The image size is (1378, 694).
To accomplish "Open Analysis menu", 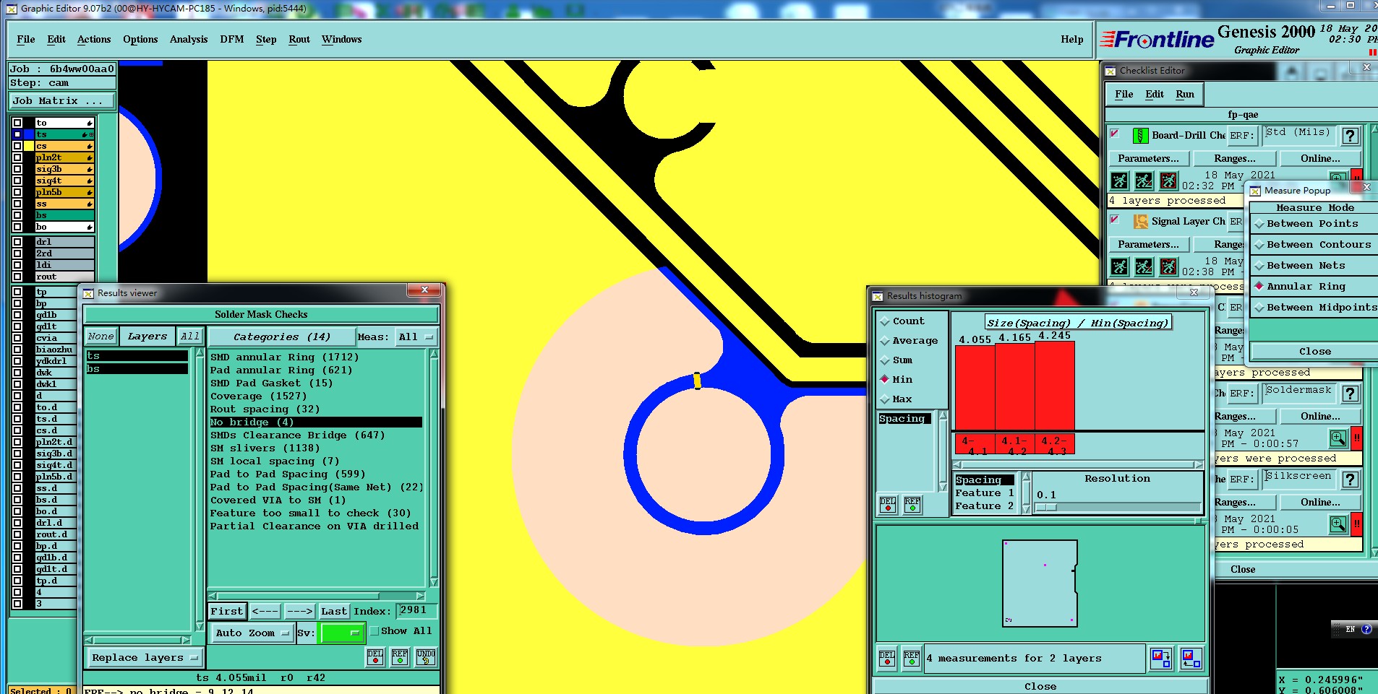I will [189, 40].
